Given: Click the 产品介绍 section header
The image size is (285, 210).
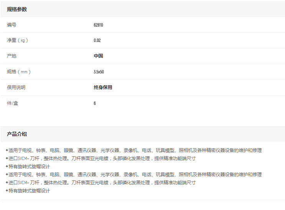Looking at the screenshot, I should pos(17,134).
